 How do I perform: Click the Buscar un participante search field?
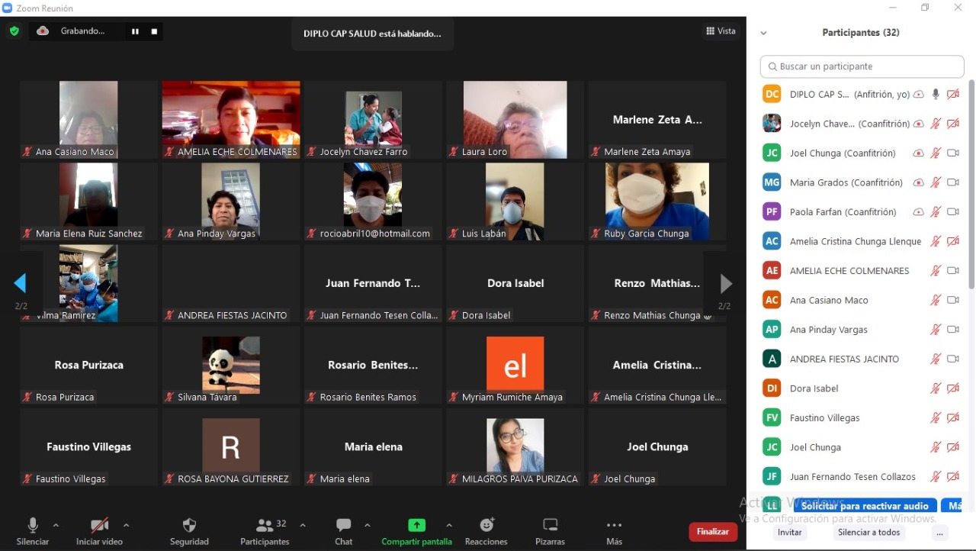pos(862,66)
